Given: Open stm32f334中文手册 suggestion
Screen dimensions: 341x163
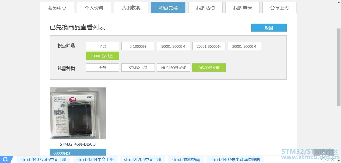Looking at the screenshot, I should (95, 159).
